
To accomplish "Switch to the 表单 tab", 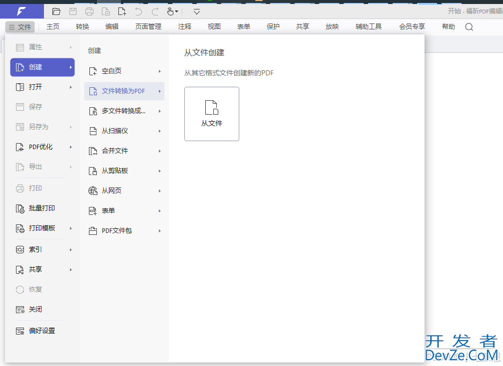I will pyautogui.click(x=244, y=27).
